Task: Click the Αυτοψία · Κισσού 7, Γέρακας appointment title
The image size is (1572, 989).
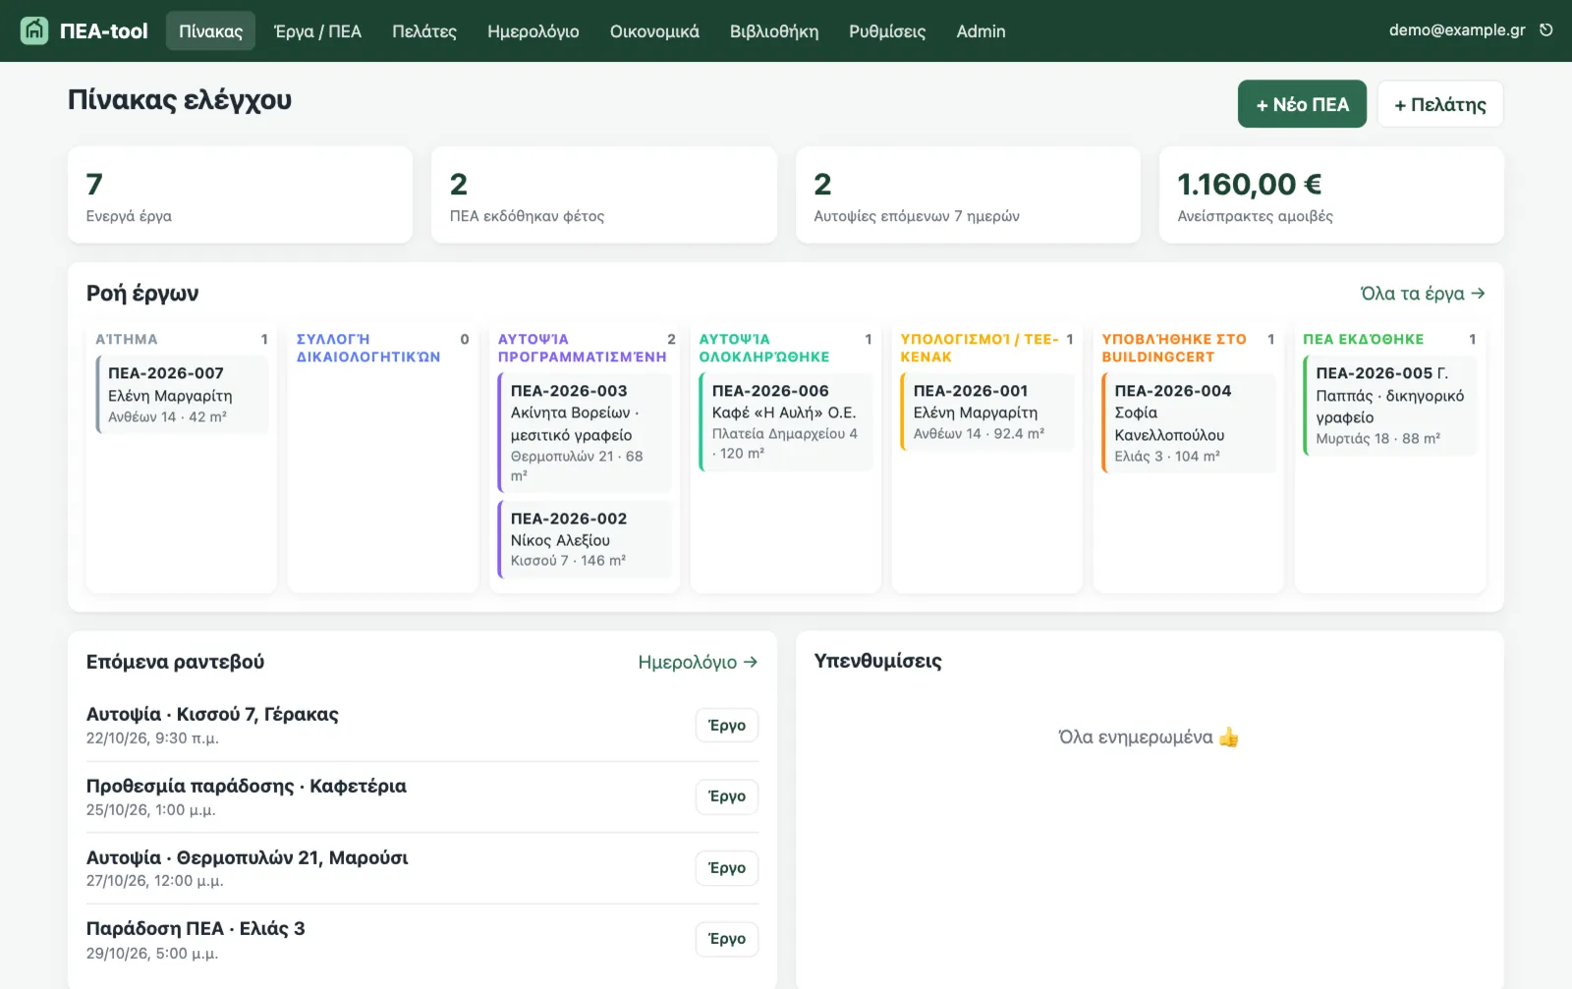Action: click(212, 714)
